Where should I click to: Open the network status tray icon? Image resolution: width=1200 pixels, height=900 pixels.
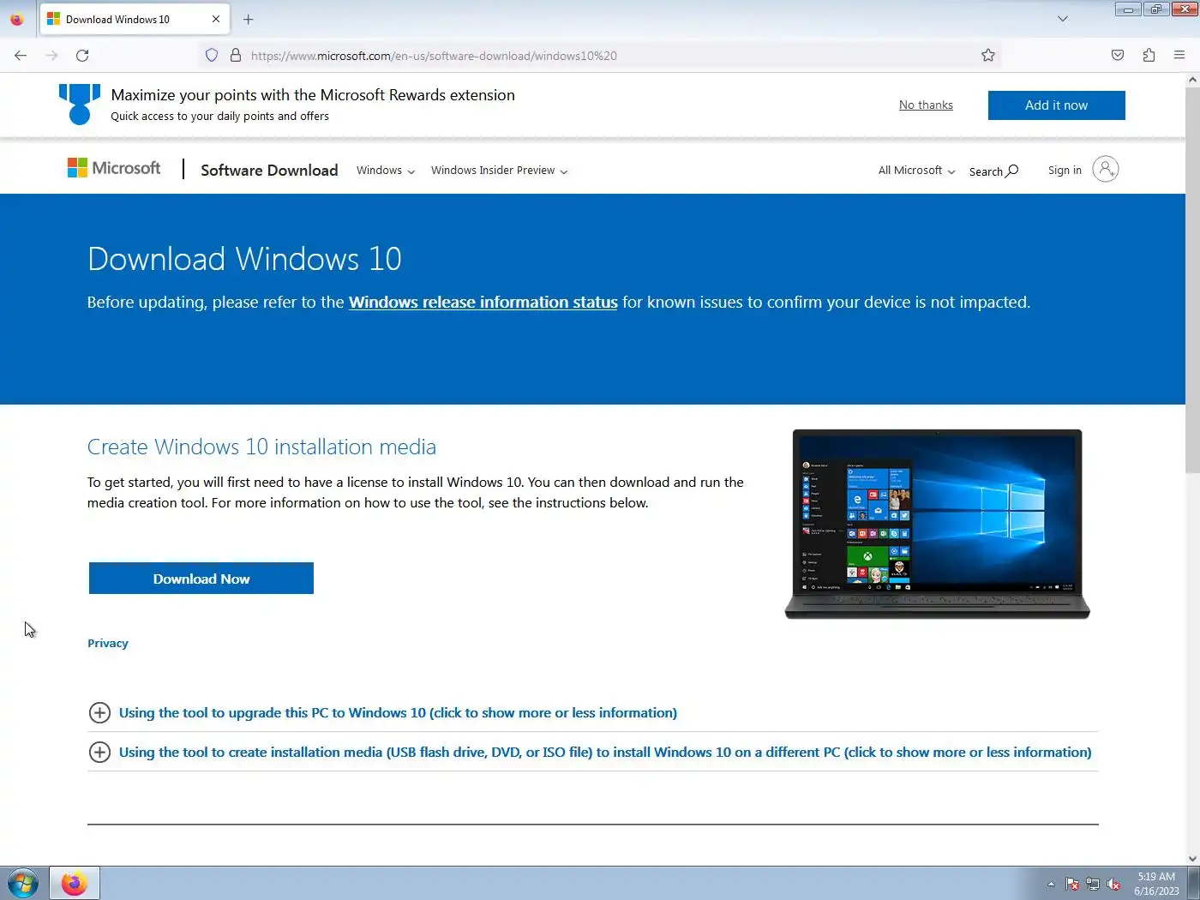click(1093, 884)
